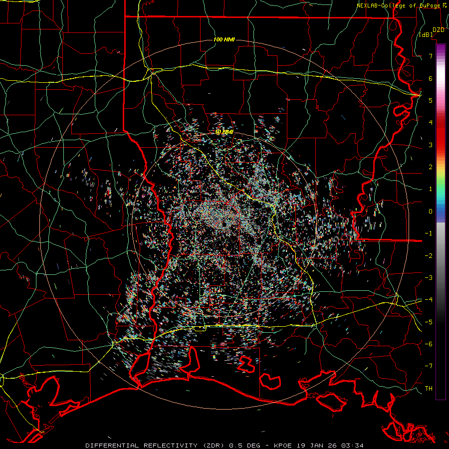
Task: Select the -2 value on the color scale
Action: tap(429, 256)
